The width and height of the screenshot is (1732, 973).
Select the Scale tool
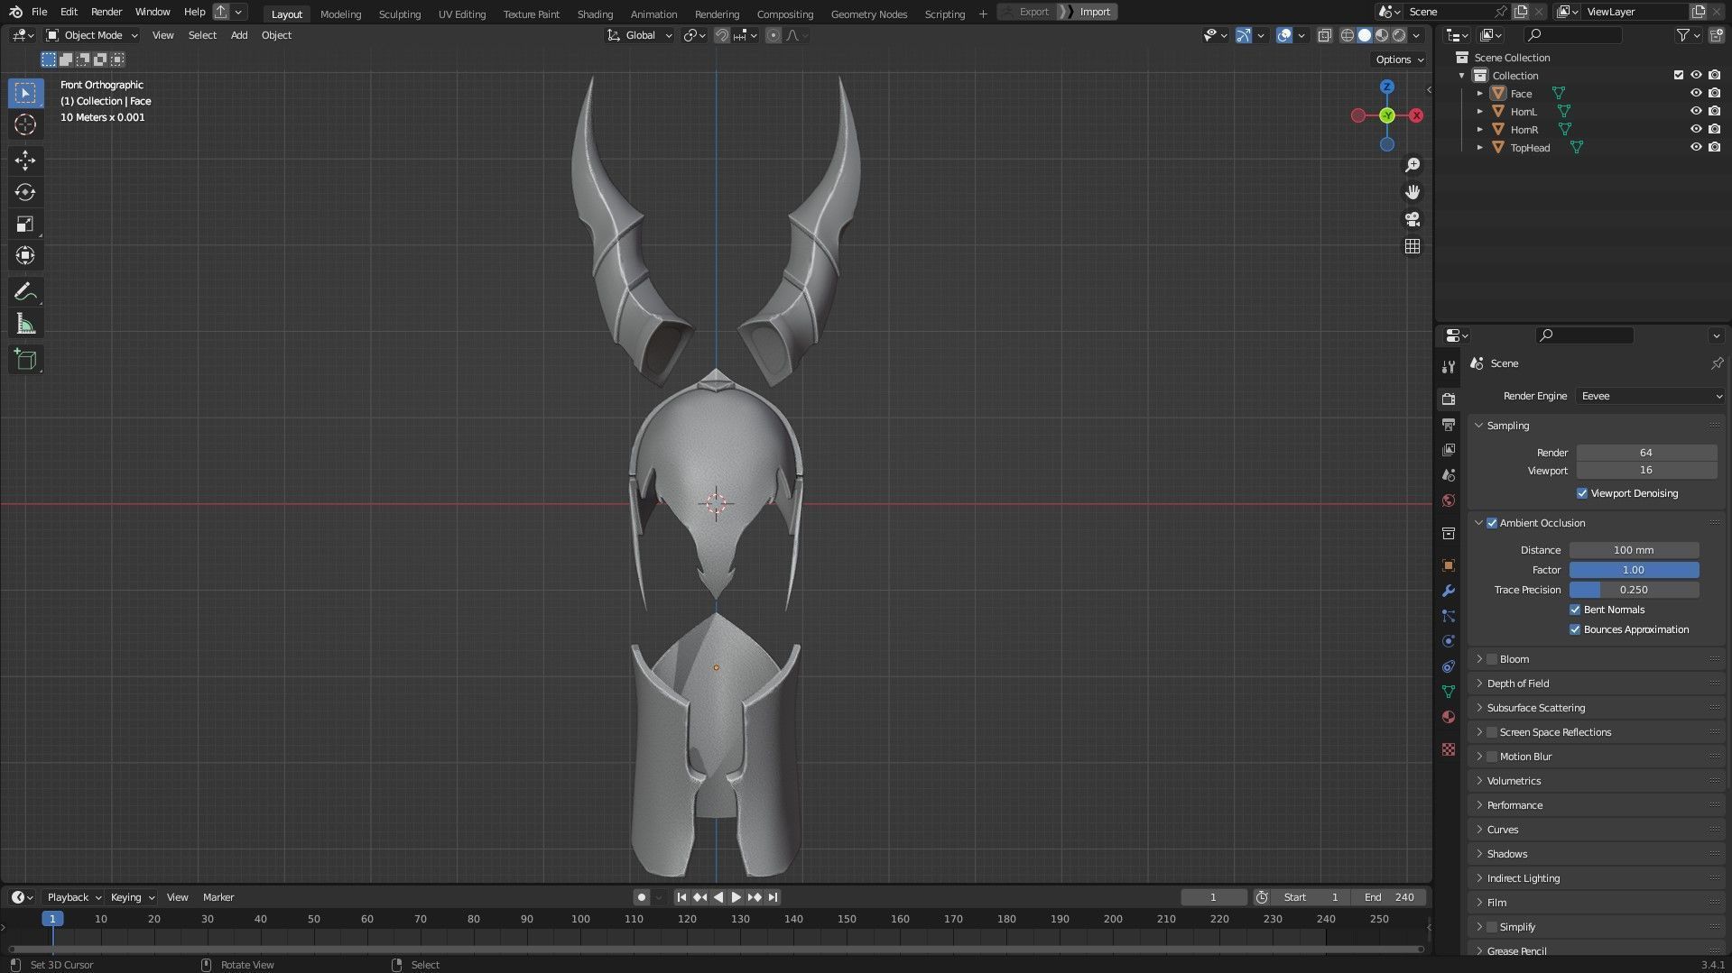tap(25, 224)
